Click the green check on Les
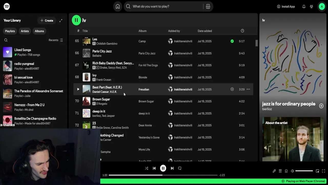The height and width of the screenshot is (185, 328). pyautogui.click(x=232, y=41)
